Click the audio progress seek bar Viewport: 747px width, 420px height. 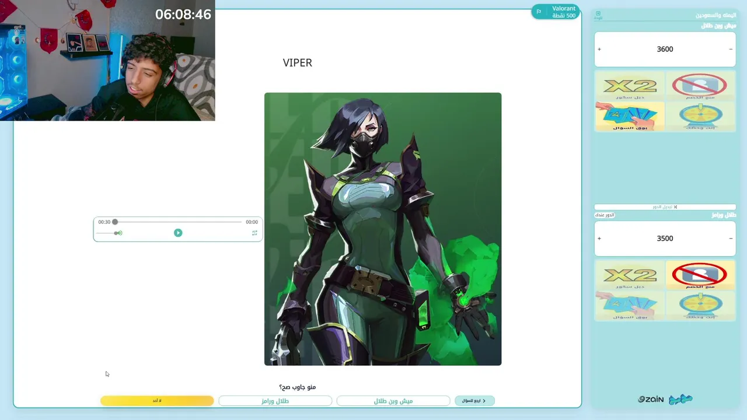178,222
